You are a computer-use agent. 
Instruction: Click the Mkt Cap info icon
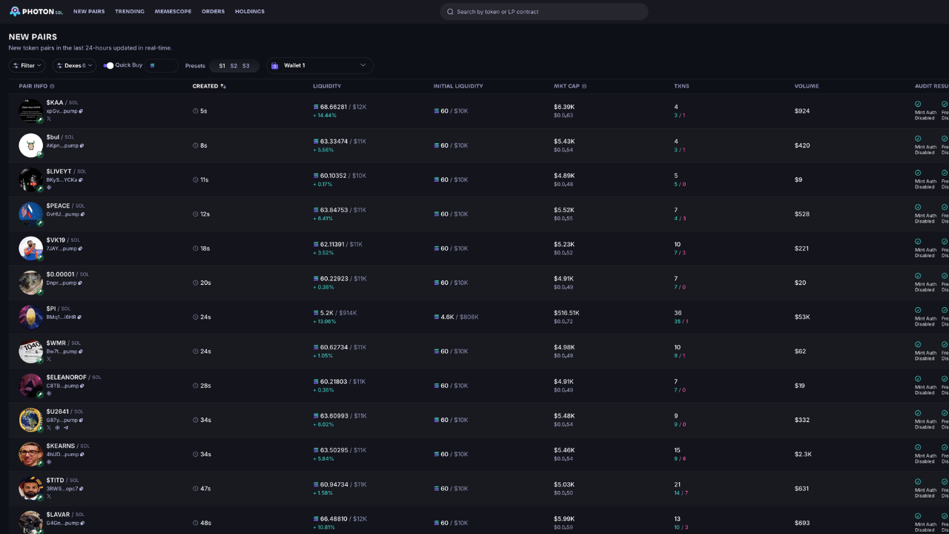pyautogui.click(x=584, y=86)
